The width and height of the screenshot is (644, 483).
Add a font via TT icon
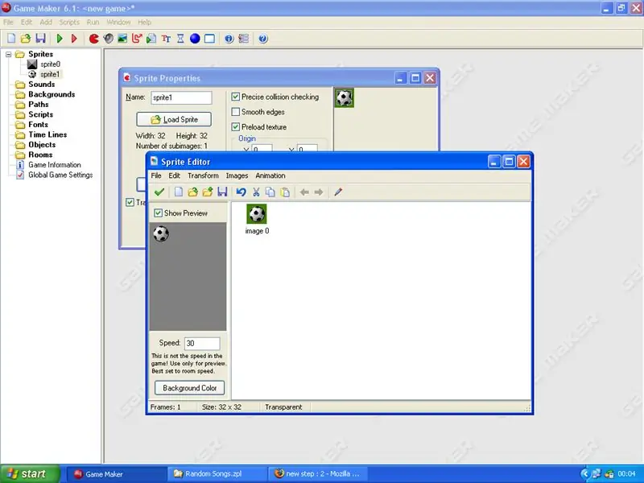coord(166,39)
